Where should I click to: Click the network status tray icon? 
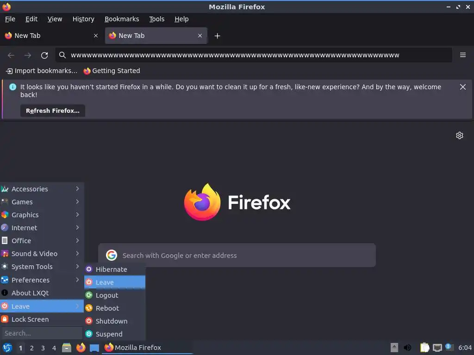coord(437,348)
